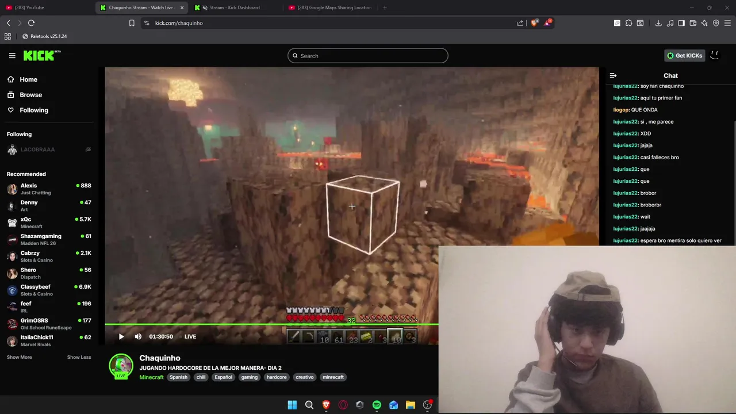
Task: Toggle browser sidebar panel icon
Action: (681, 23)
